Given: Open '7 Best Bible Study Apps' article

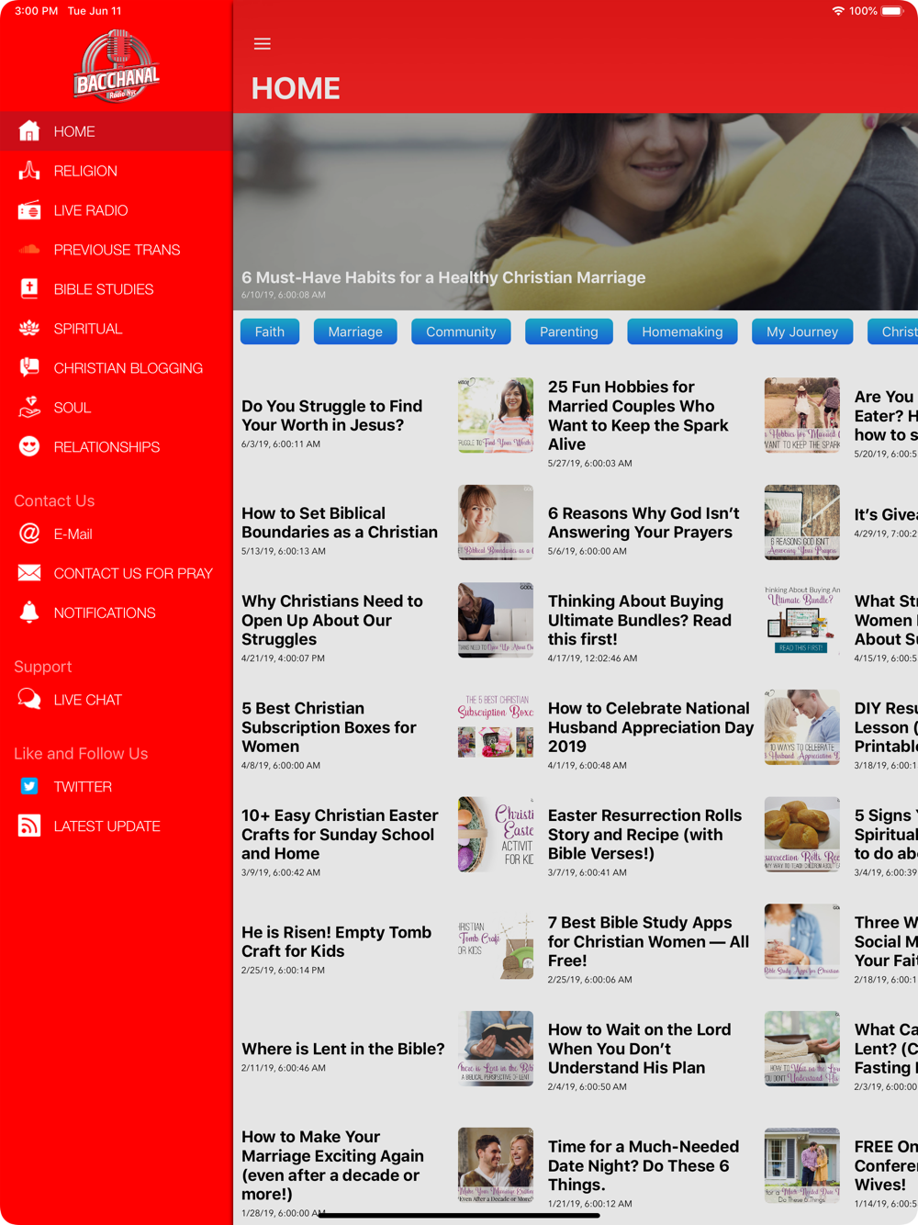Looking at the screenshot, I should (x=648, y=942).
